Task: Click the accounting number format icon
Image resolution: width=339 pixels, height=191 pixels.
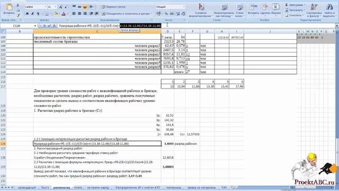Action: point(158,14)
